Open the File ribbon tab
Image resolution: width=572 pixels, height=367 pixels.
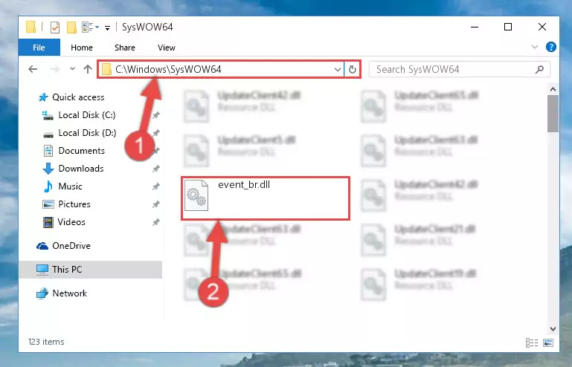click(x=39, y=48)
